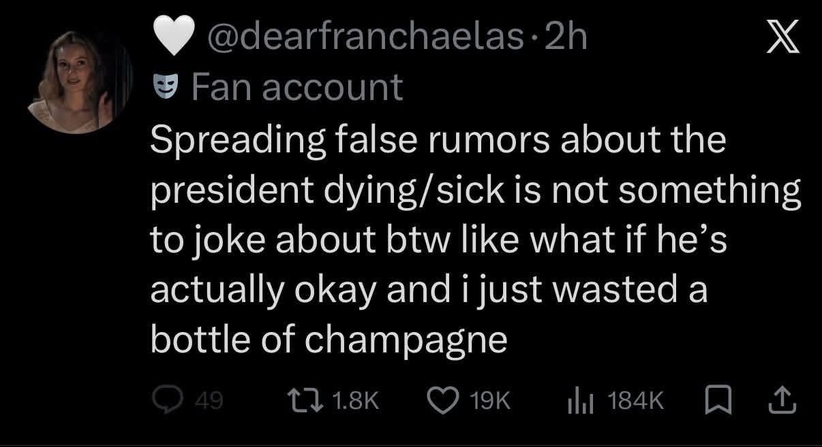The image size is (822, 447).
Task: Open the profile picture of the poster
Action: [x=80, y=82]
